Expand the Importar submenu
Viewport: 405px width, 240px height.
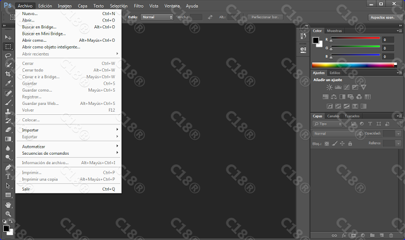point(68,130)
